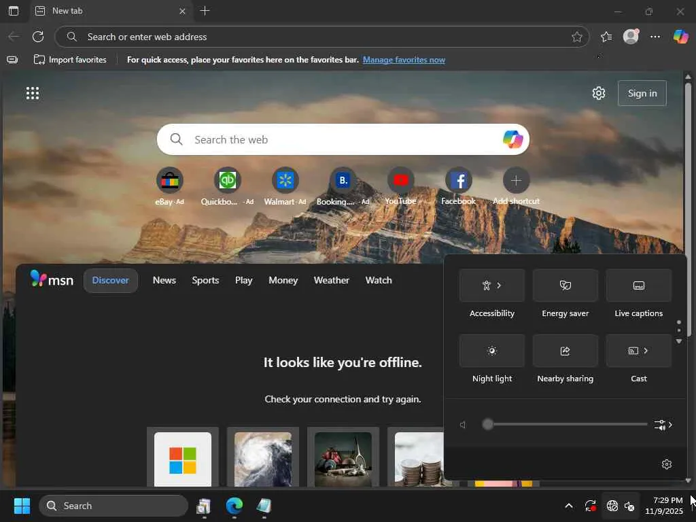The image size is (696, 522).
Task: Click the network globe tray icon
Action: [612, 506]
